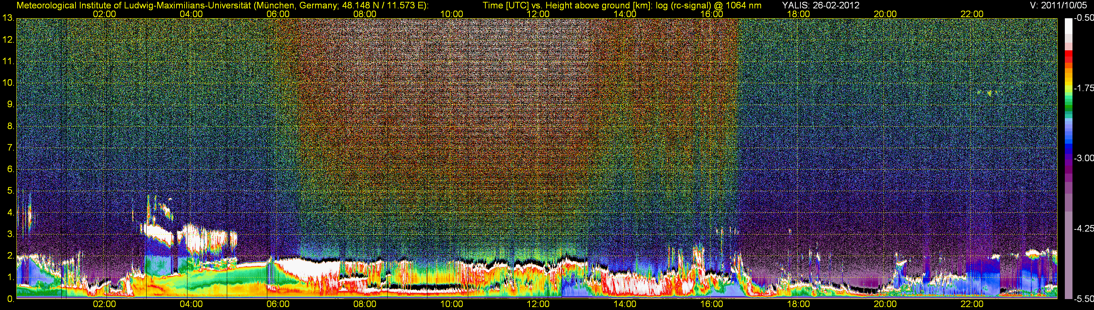Click the 06:00 label on the top time axis
Screen dimensions: 1094x310
pos(278,14)
